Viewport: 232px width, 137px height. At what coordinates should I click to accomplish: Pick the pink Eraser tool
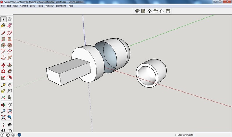coord(9,26)
